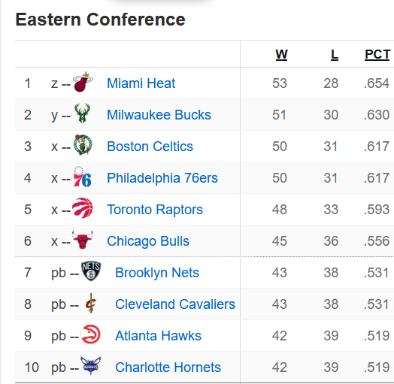Click the Philadelphia 76ers logo
Image resolution: width=394 pixels, height=384 pixels.
tap(83, 177)
